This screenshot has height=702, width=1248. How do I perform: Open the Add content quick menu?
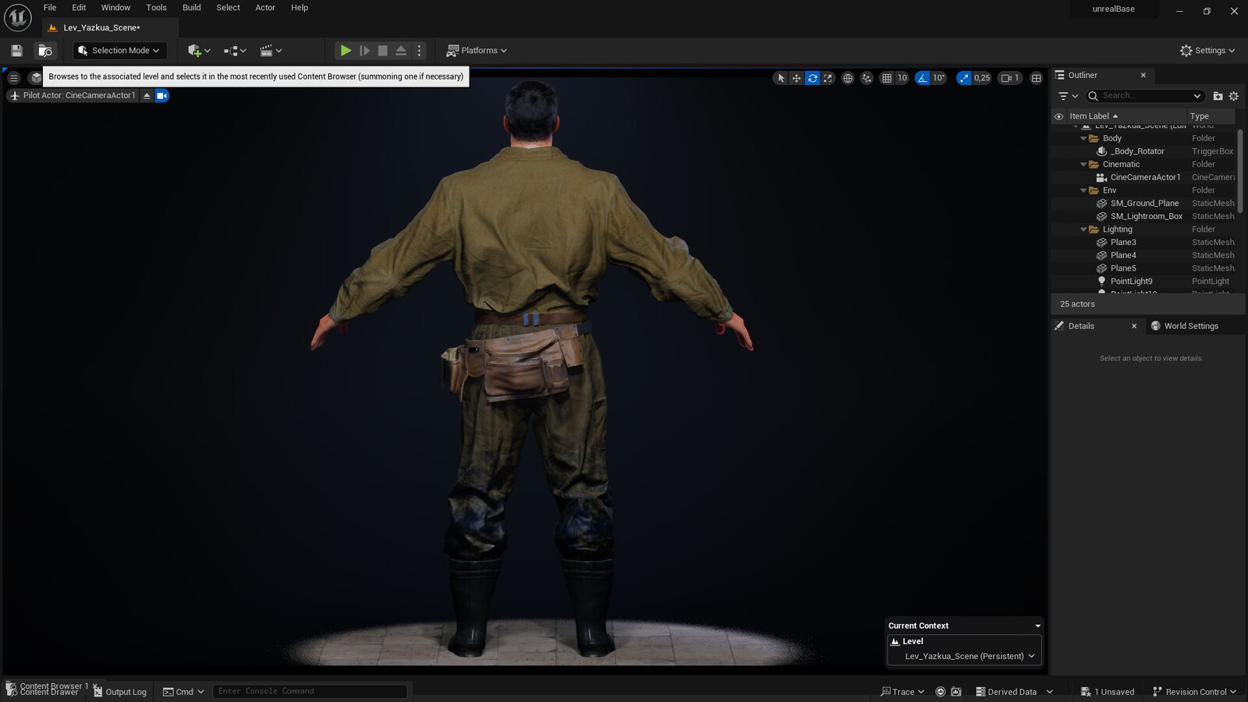tap(199, 51)
